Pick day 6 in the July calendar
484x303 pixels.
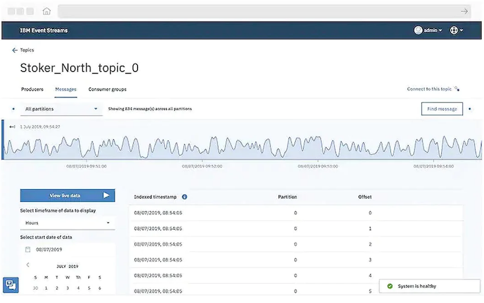(100, 288)
